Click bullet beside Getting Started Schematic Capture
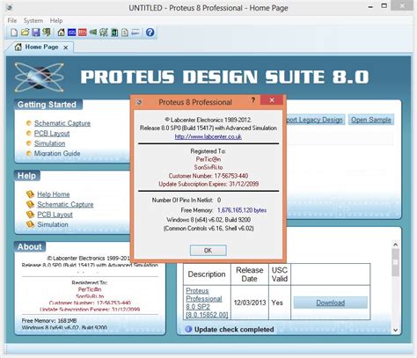Viewport: 417px width, 358px height. pos(28,123)
